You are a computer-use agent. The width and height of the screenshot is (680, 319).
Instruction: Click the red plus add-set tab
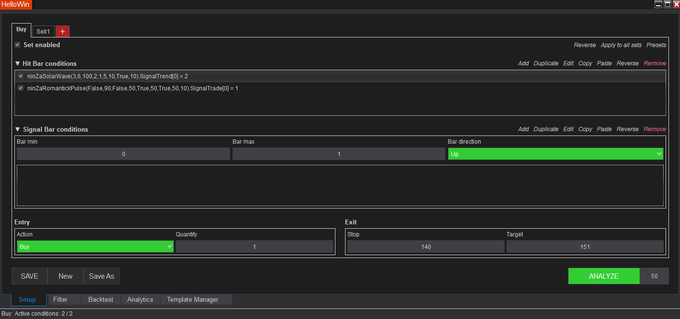(62, 31)
